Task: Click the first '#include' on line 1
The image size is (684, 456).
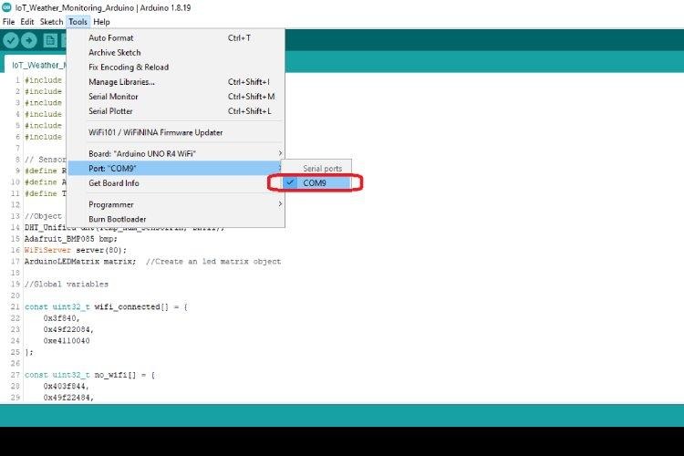Action: (x=43, y=80)
